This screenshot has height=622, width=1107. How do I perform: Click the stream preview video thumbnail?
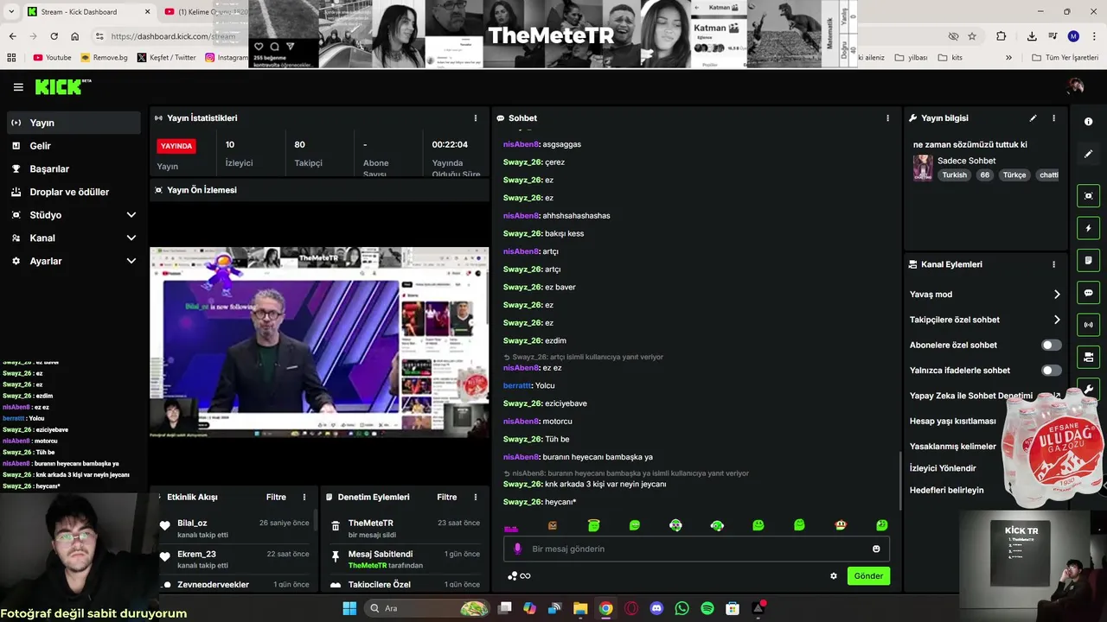tap(319, 342)
